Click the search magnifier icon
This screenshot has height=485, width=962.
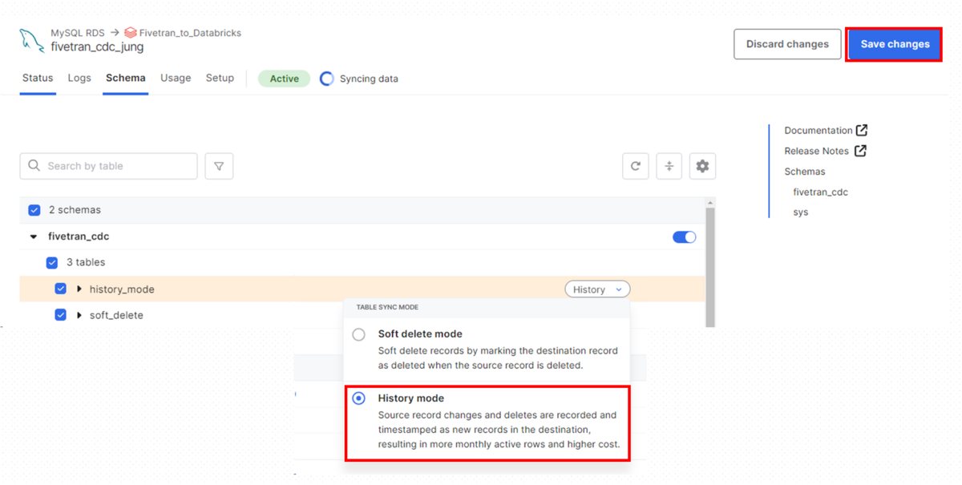click(x=34, y=166)
